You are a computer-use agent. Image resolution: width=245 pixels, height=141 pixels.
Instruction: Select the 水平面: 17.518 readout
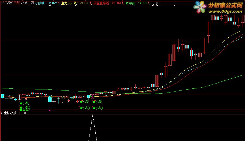tap(138, 3)
